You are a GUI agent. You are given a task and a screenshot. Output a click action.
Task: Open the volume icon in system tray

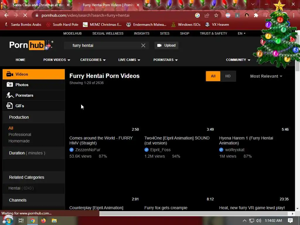tap(258, 221)
